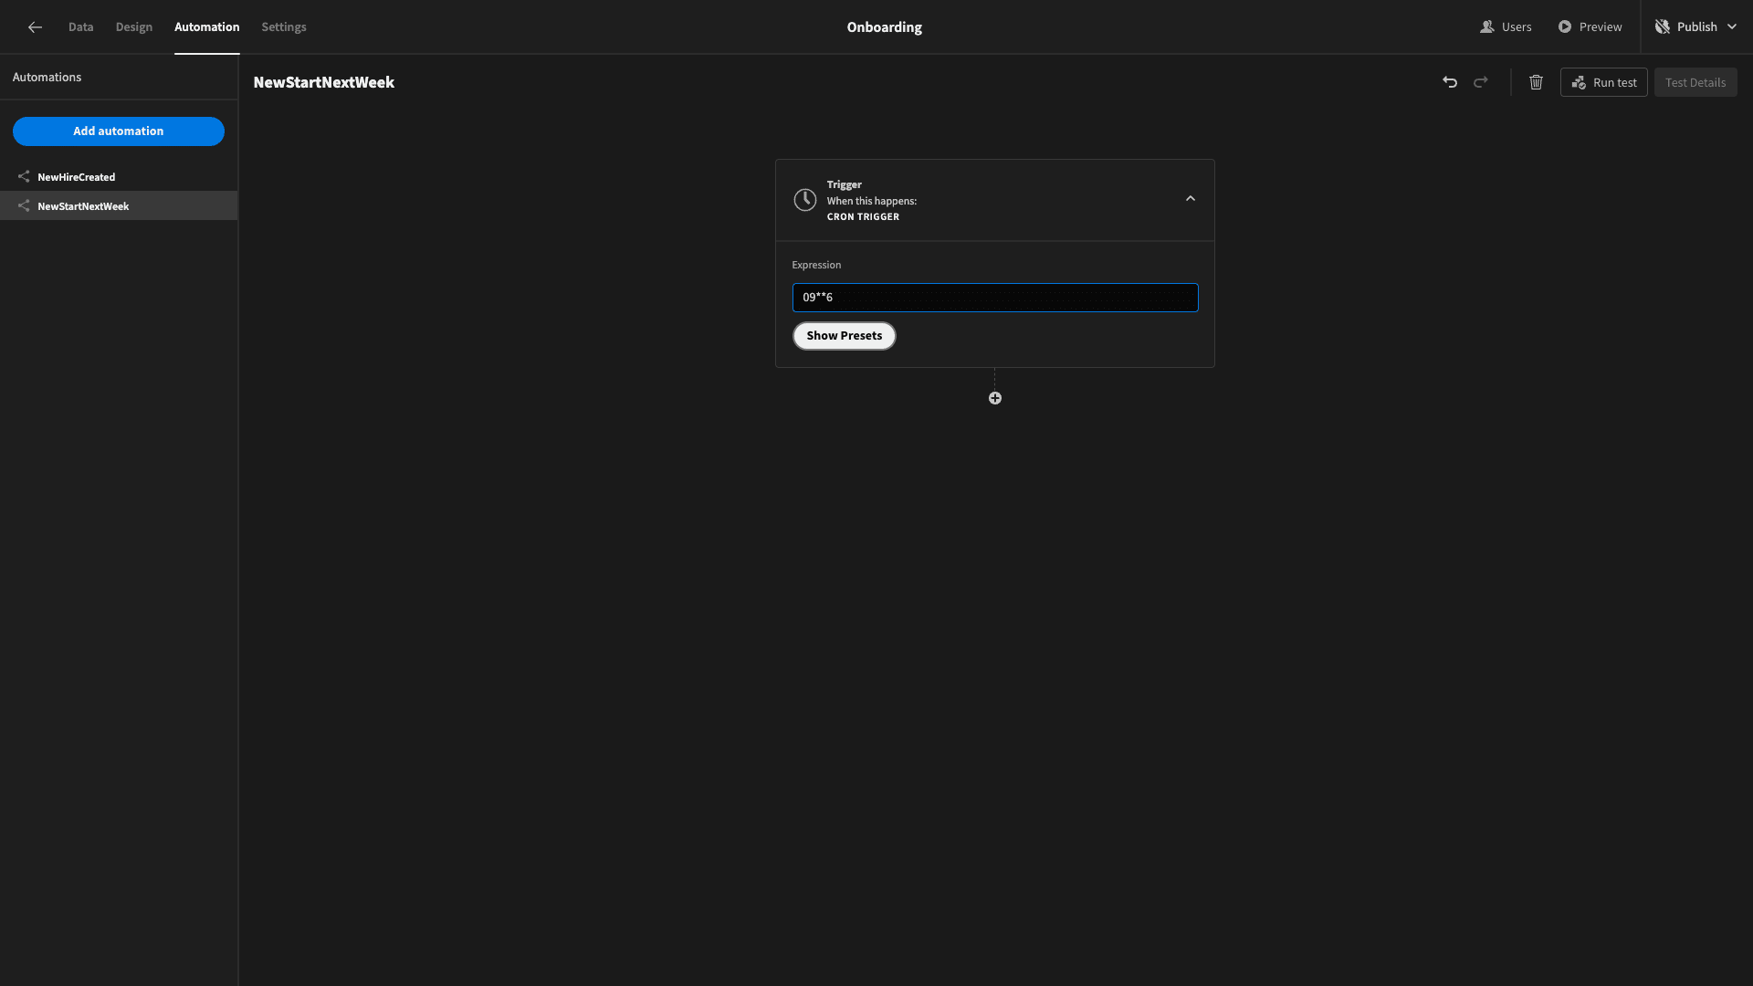Open Test Details
The height and width of the screenshot is (986, 1753).
tap(1695, 82)
